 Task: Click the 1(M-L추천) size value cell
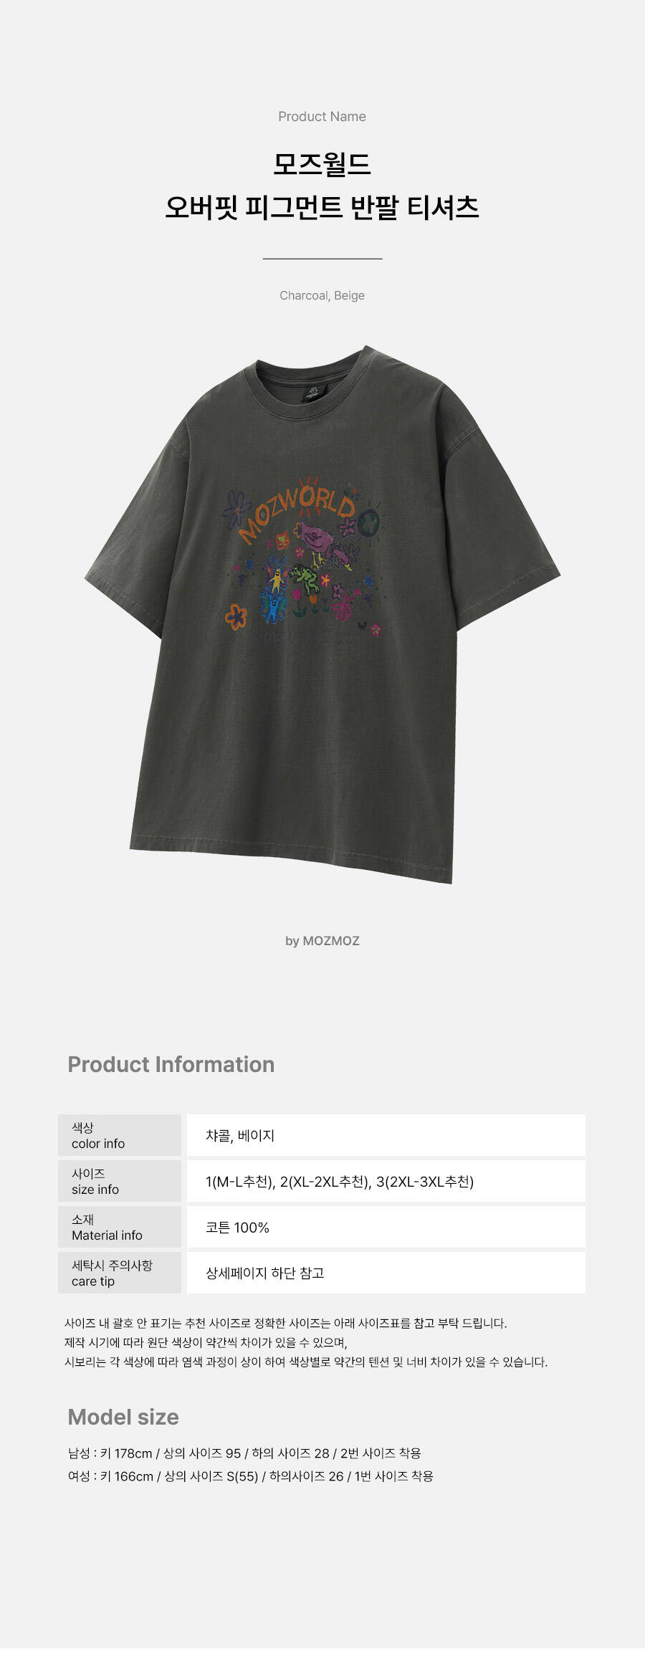[x=386, y=1181]
